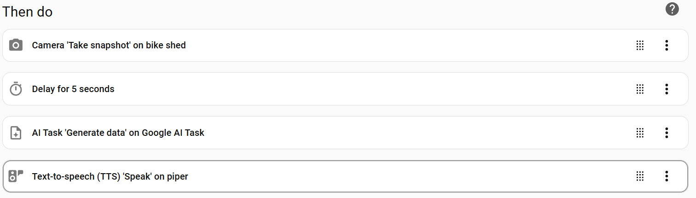The height and width of the screenshot is (198, 696).
Task: Expand the 'Delay for 5 seconds' label
Action: (73, 89)
